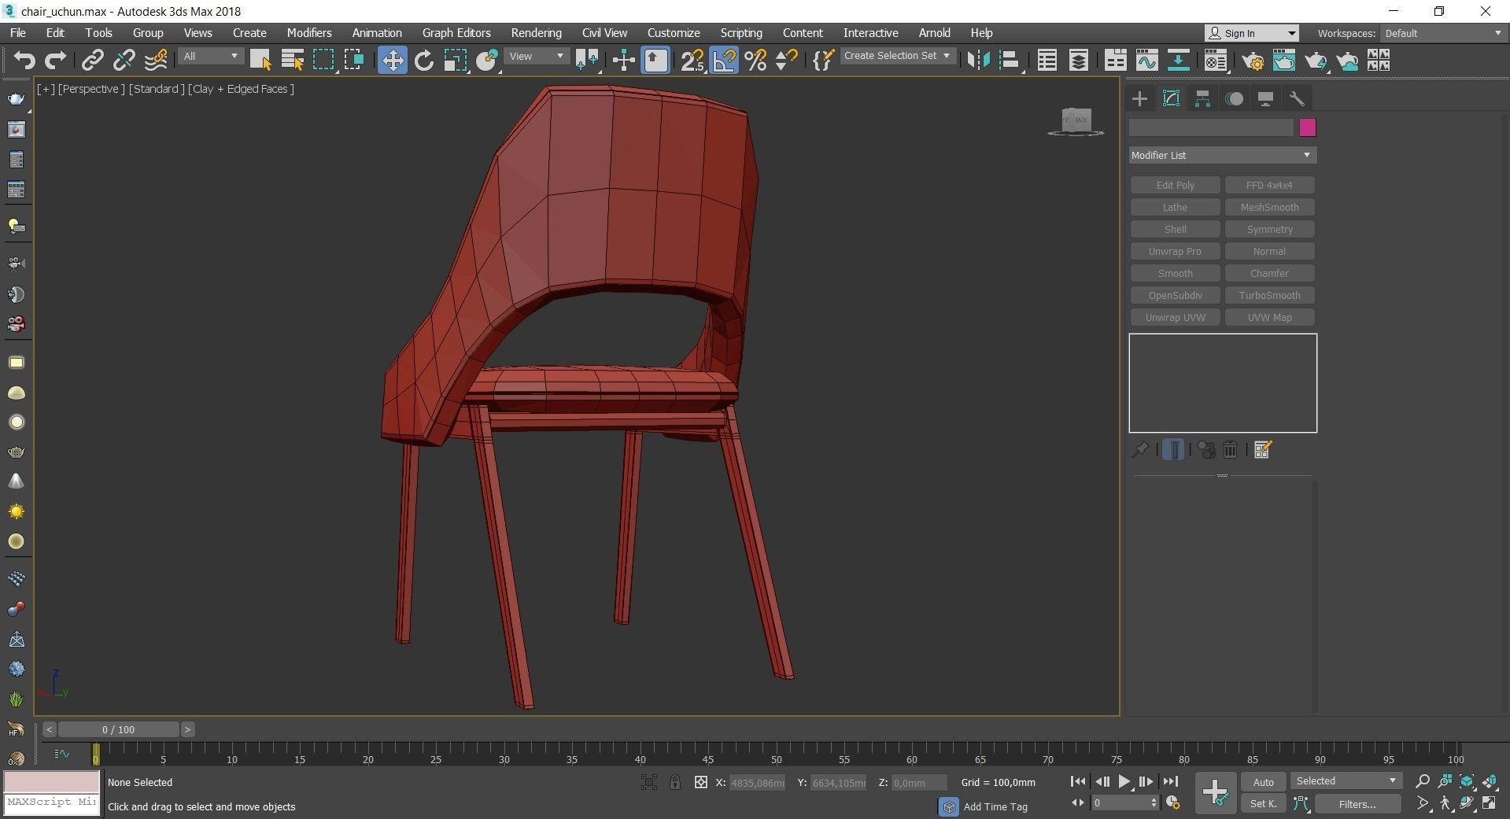1510x819 pixels.
Task: Open the Curve Editor
Action: pyautogui.click(x=1146, y=60)
